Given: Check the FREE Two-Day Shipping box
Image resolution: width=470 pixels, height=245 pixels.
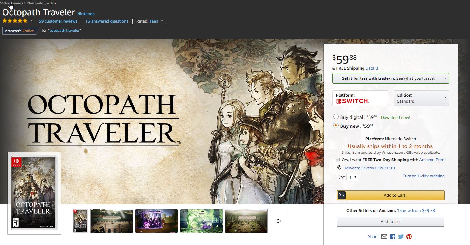Looking at the screenshot, I should pos(337,160).
